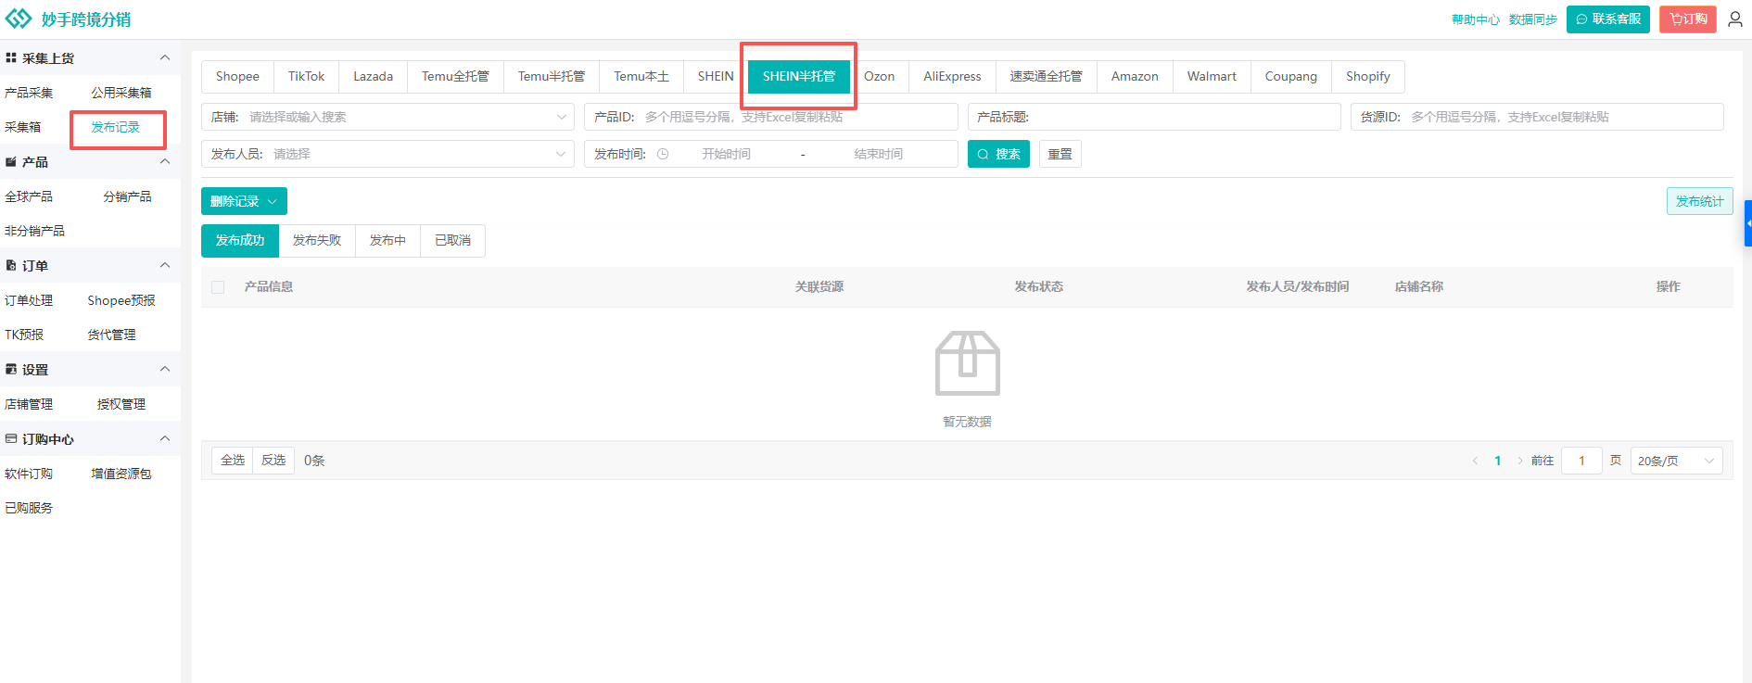Click the 反选 invert selection button
The width and height of the screenshot is (1752, 683).
273,461
